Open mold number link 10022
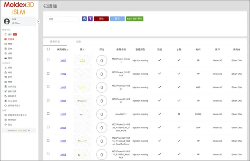Image resolution: width=250 pixels, height=161 pixels. coord(63,74)
